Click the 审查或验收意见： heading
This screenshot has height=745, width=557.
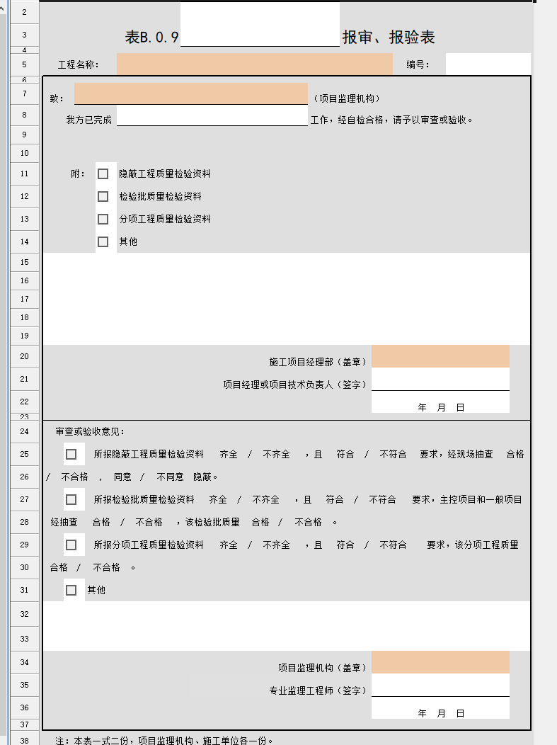coord(90,431)
